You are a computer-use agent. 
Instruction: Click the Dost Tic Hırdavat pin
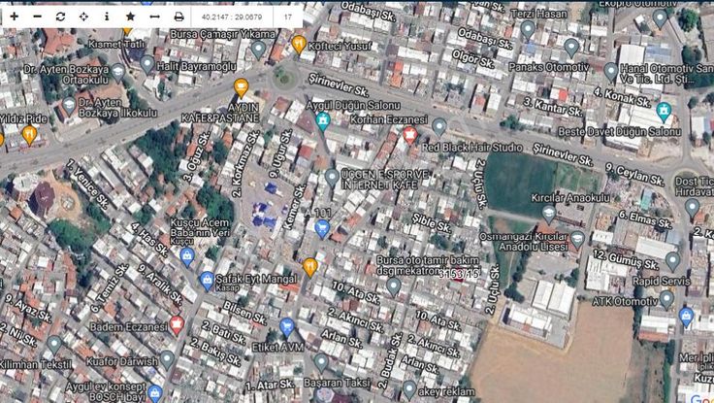(x=692, y=208)
